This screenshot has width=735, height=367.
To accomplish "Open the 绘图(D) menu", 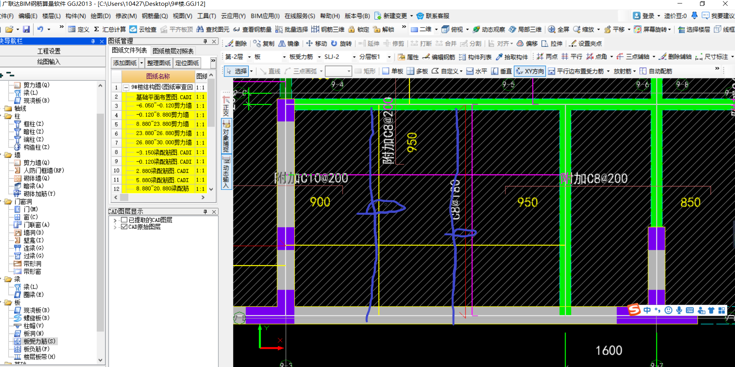I will [100, 16].
